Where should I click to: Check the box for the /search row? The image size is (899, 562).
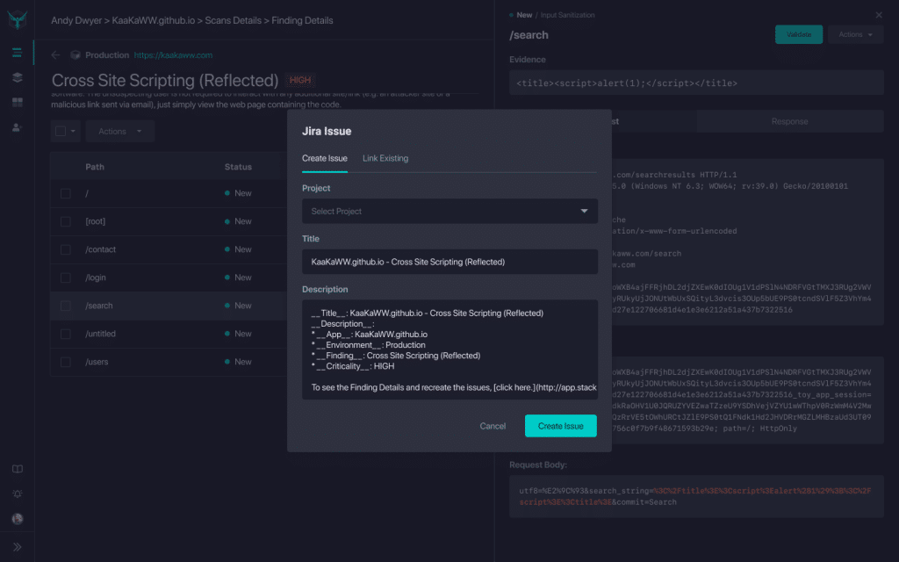point(65,306)
